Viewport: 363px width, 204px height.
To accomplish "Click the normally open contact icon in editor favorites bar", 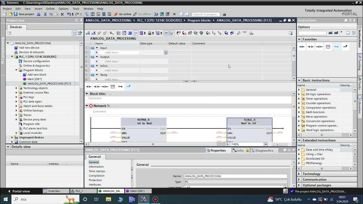I will point(89,86).
